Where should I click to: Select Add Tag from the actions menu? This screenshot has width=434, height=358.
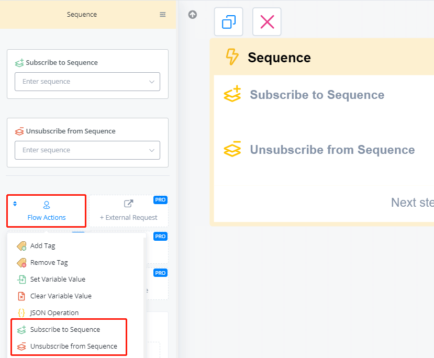click(42, 245)
